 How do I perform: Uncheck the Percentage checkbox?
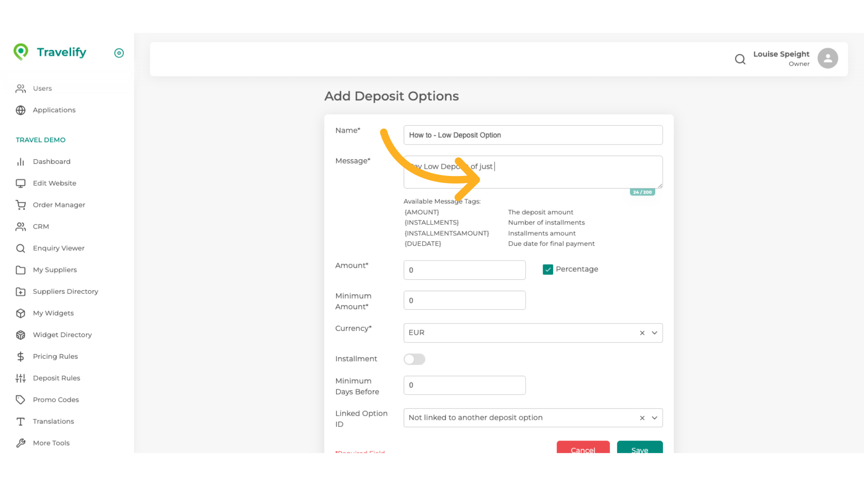(548, 269)
